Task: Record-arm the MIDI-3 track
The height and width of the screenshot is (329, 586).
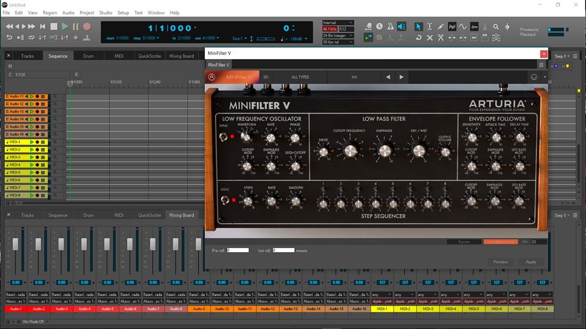Action: pos(38,157)
